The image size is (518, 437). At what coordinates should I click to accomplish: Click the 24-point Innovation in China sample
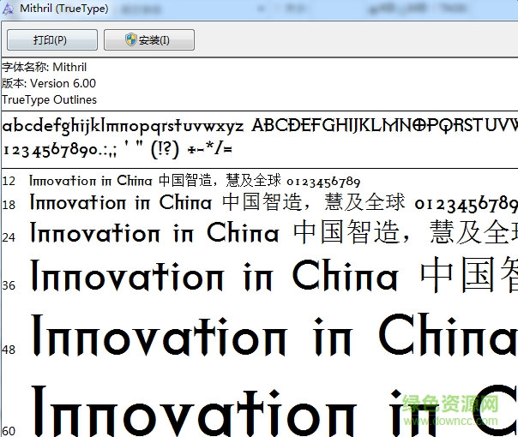154,233
